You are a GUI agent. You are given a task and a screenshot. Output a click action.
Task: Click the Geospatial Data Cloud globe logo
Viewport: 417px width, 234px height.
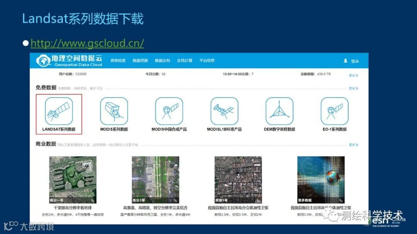[43, 61]
